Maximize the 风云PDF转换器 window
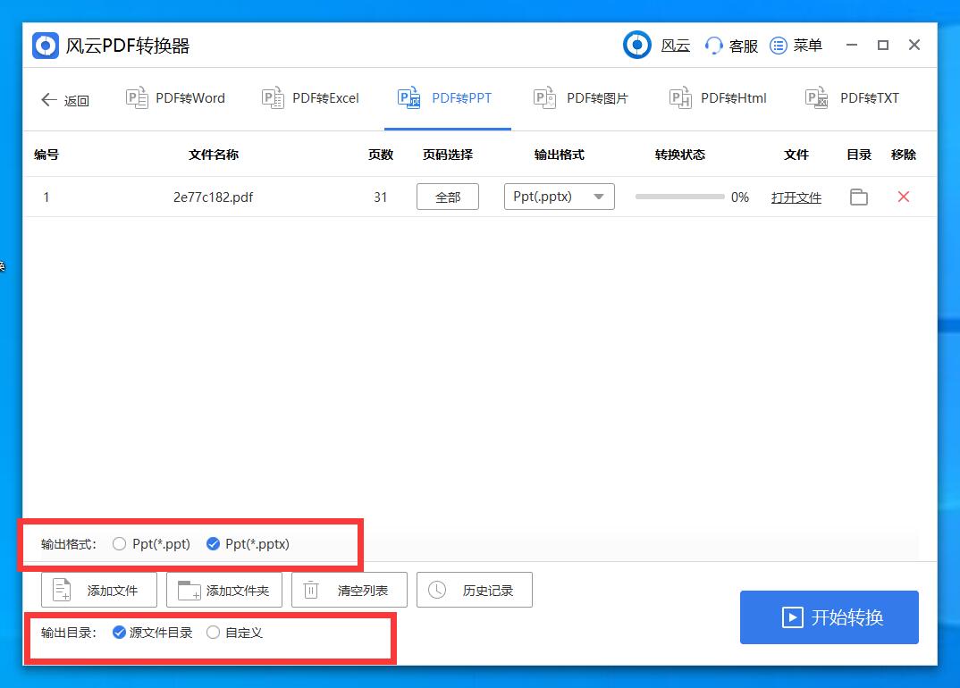Image resolution: width=960 pixels, height=688 pixels. coord(883,46)
